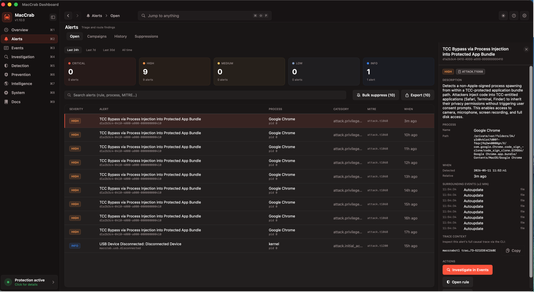Open help via the question mark icon

(x=514, y=16)
